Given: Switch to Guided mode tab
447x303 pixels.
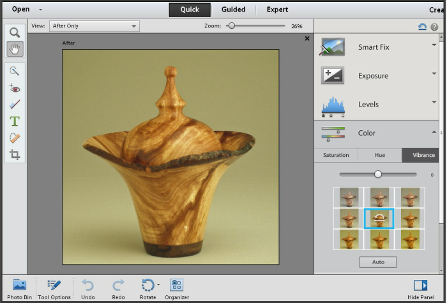Looking at the screenshot, I should (234, 10).
